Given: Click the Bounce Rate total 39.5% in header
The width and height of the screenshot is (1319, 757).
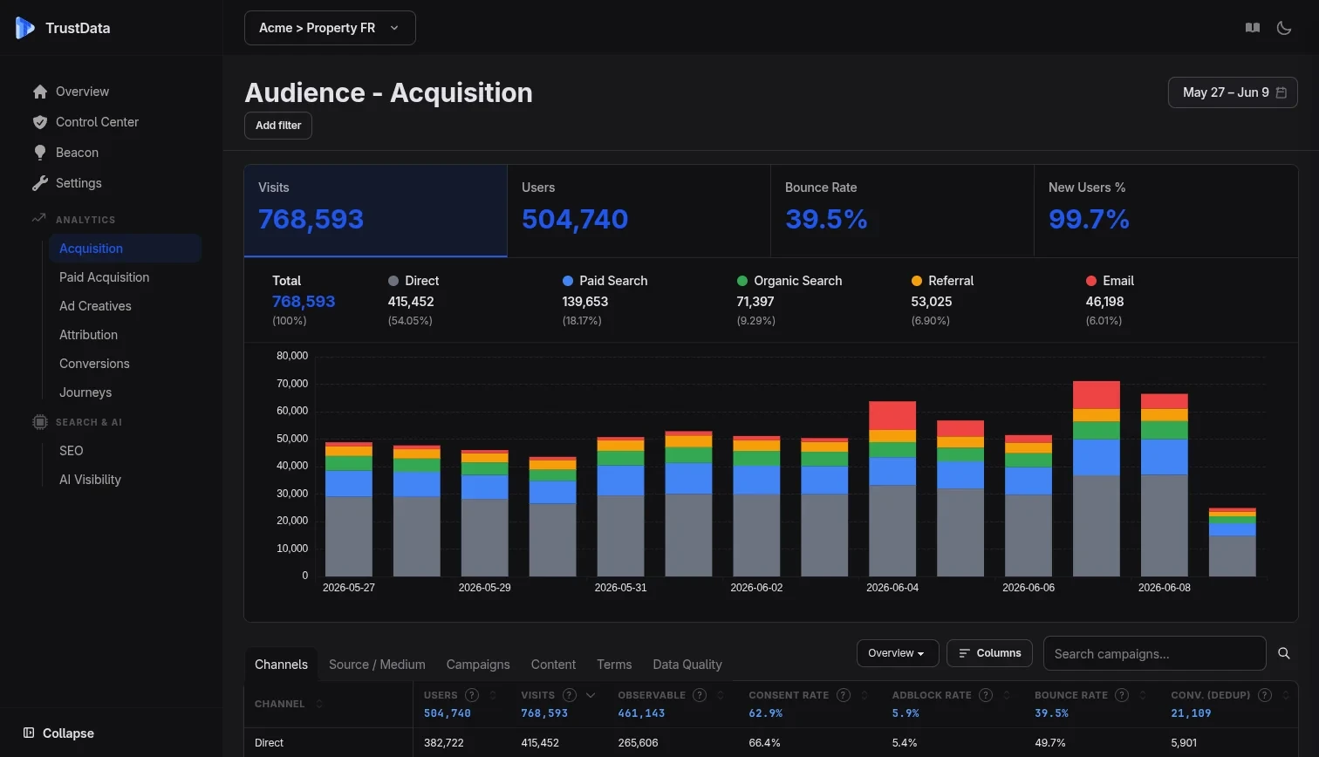Looking at the screenshot, I should (x=1051, y=713).
